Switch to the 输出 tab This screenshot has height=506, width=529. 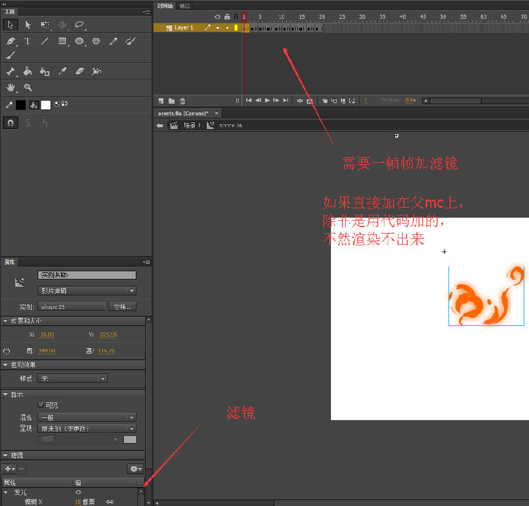point(185,5)
